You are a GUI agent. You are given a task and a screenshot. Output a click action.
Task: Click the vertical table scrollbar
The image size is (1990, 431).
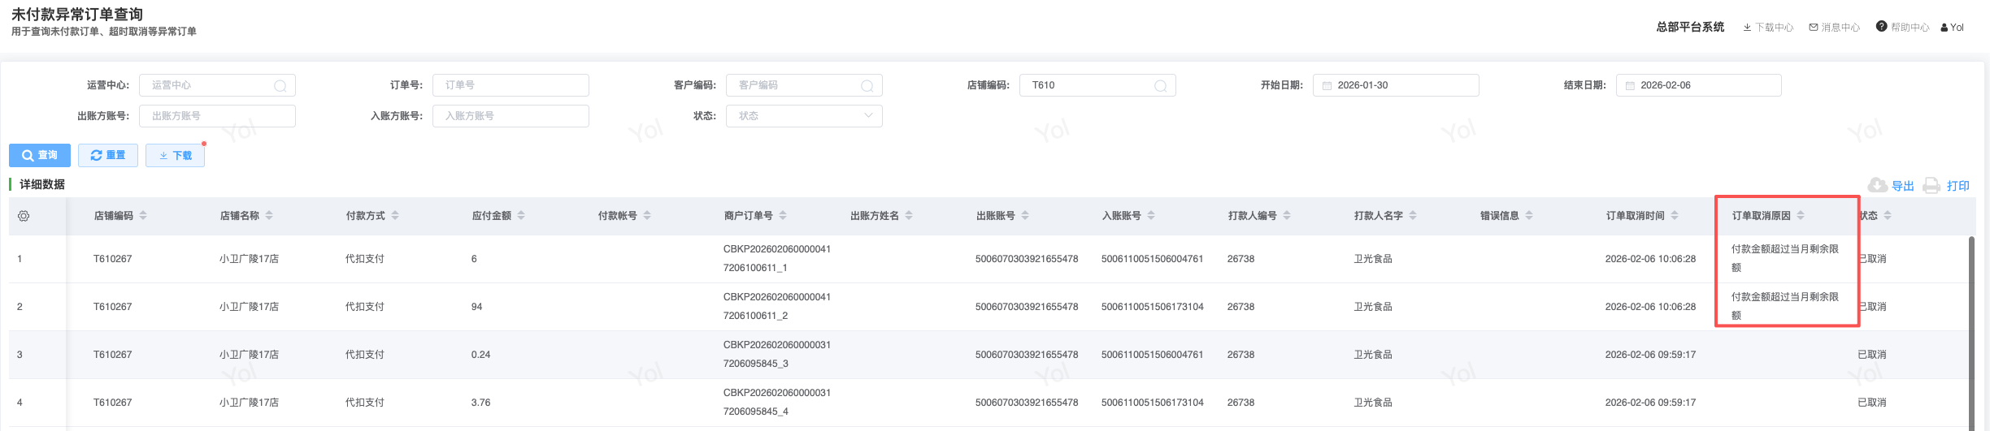pos(1970,333)
